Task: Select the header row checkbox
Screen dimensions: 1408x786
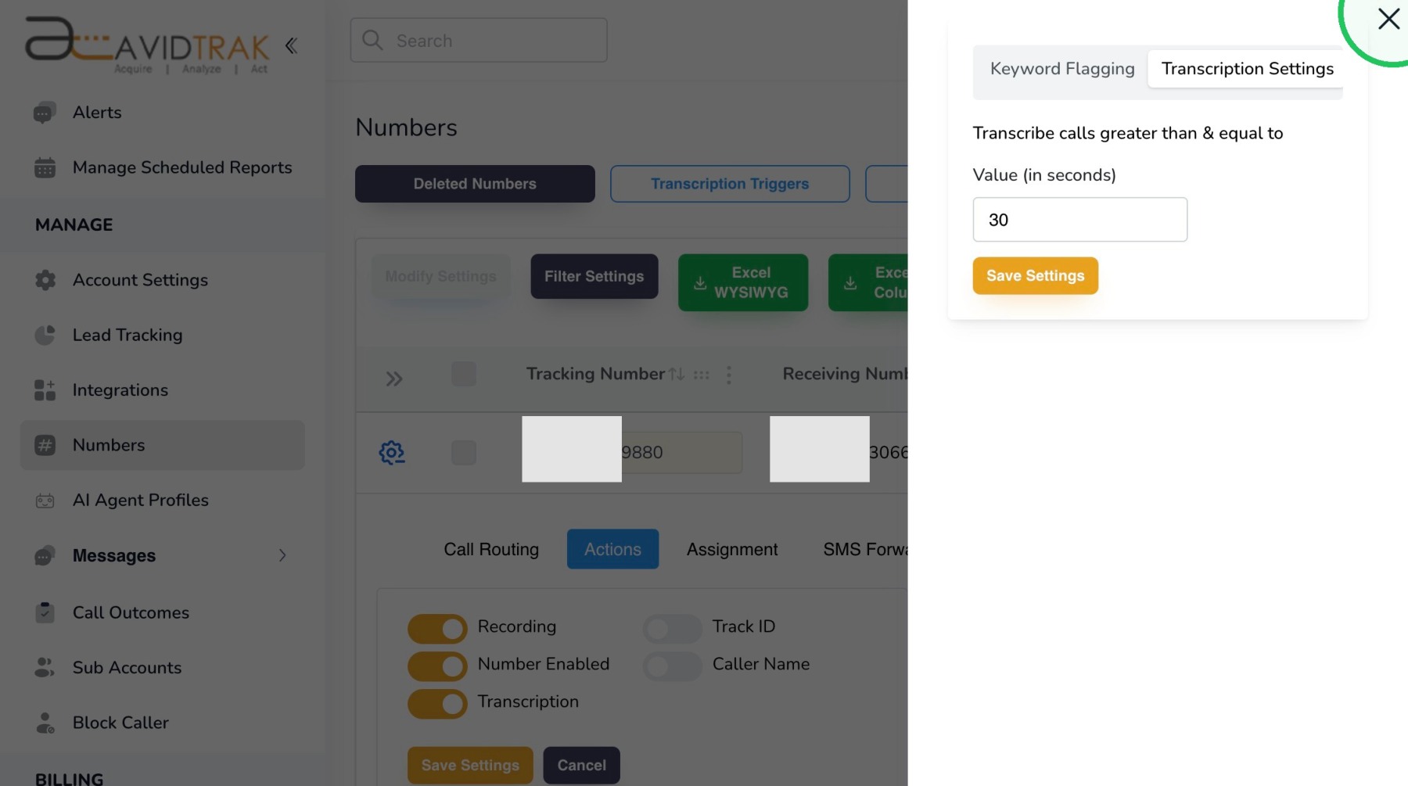Action: 464,374
